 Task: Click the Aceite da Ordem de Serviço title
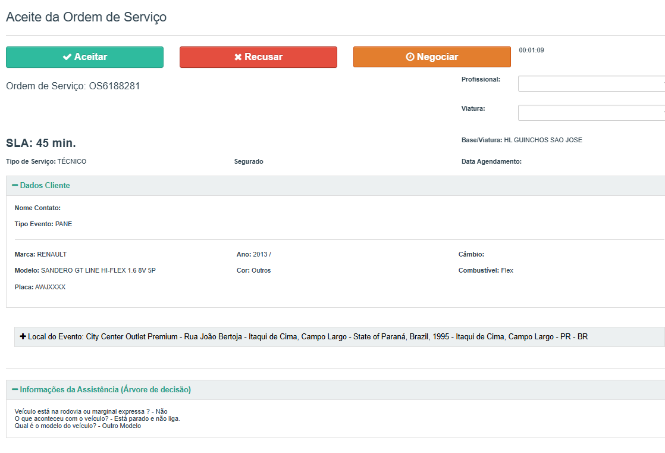[x=86, y=17]
